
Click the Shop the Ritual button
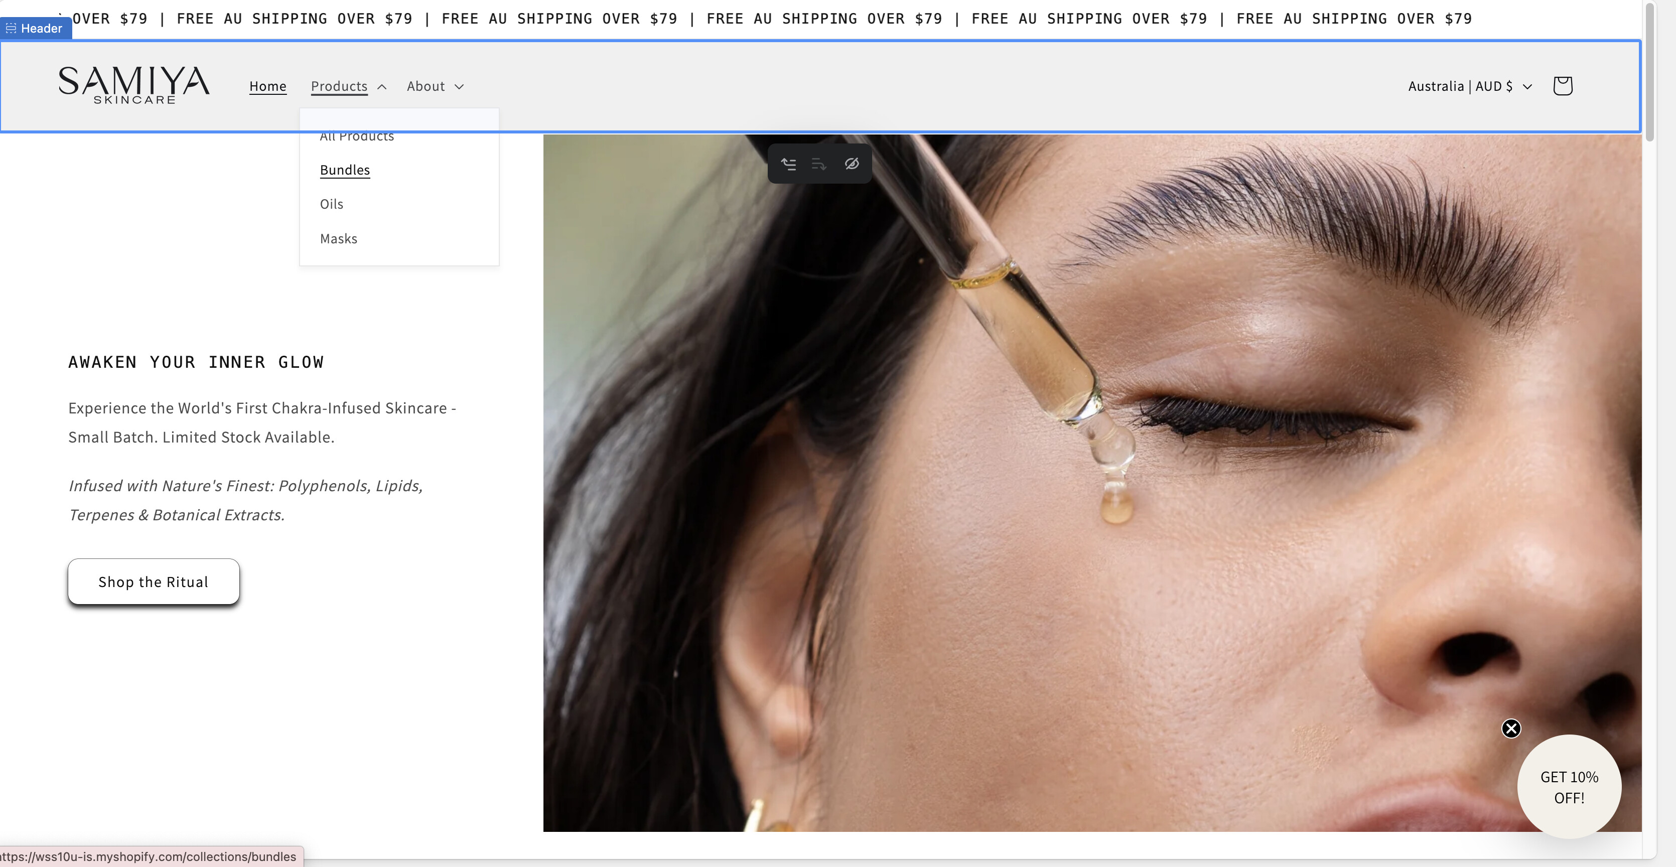(x=154, y=582)
